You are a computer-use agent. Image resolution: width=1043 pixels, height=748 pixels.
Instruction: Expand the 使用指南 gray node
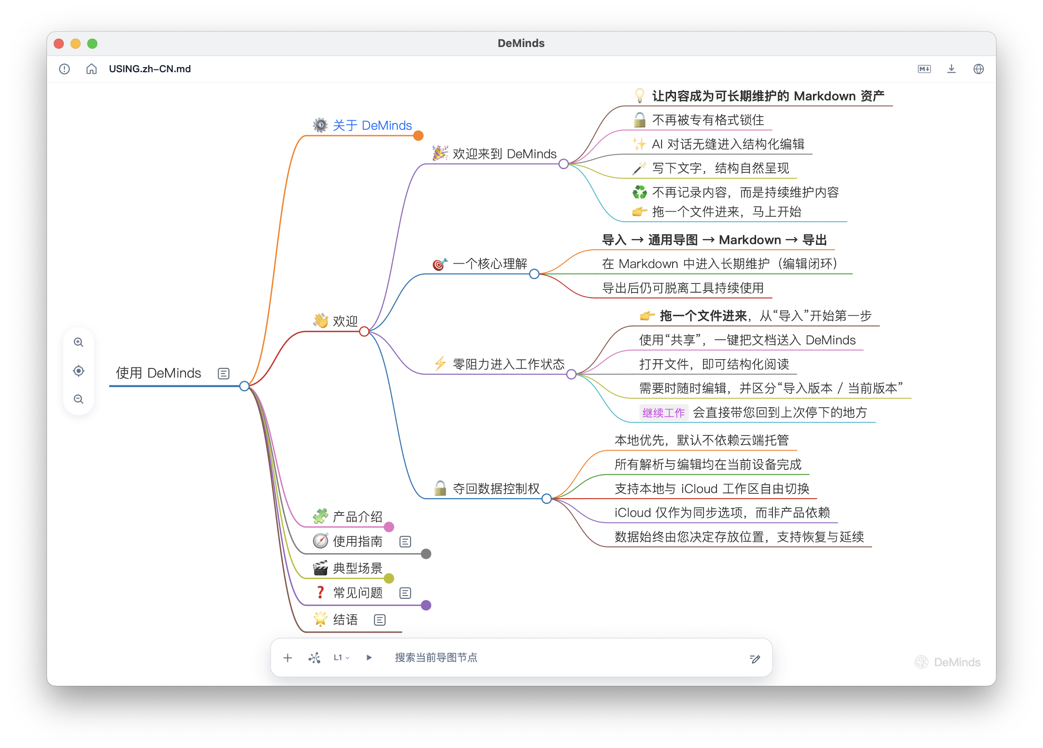(426, 554)
